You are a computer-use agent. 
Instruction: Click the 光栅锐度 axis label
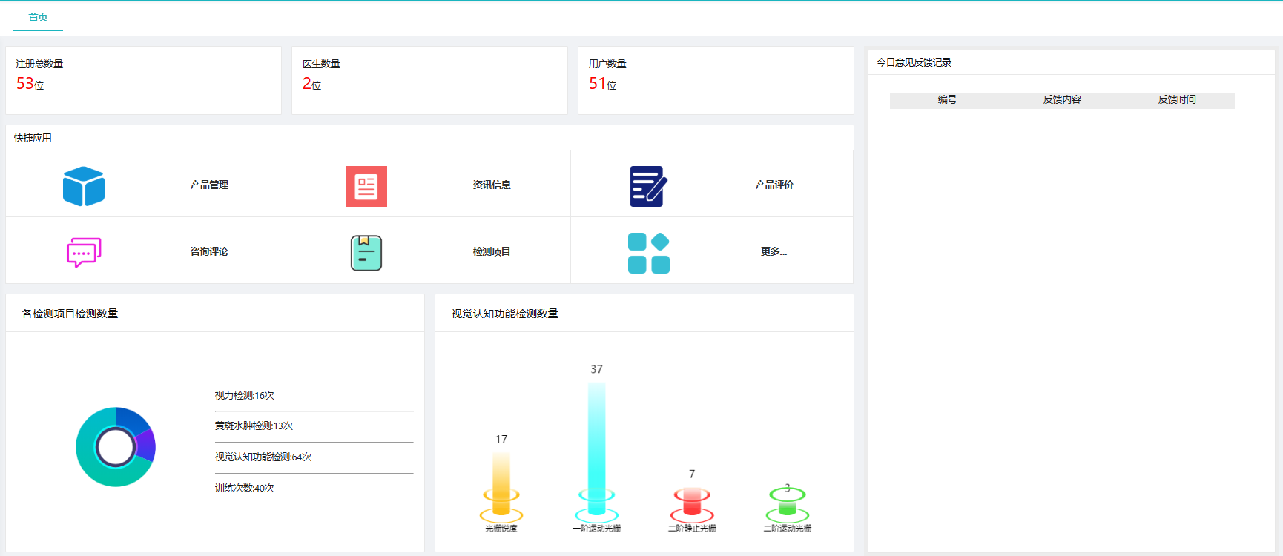point(501,529)
